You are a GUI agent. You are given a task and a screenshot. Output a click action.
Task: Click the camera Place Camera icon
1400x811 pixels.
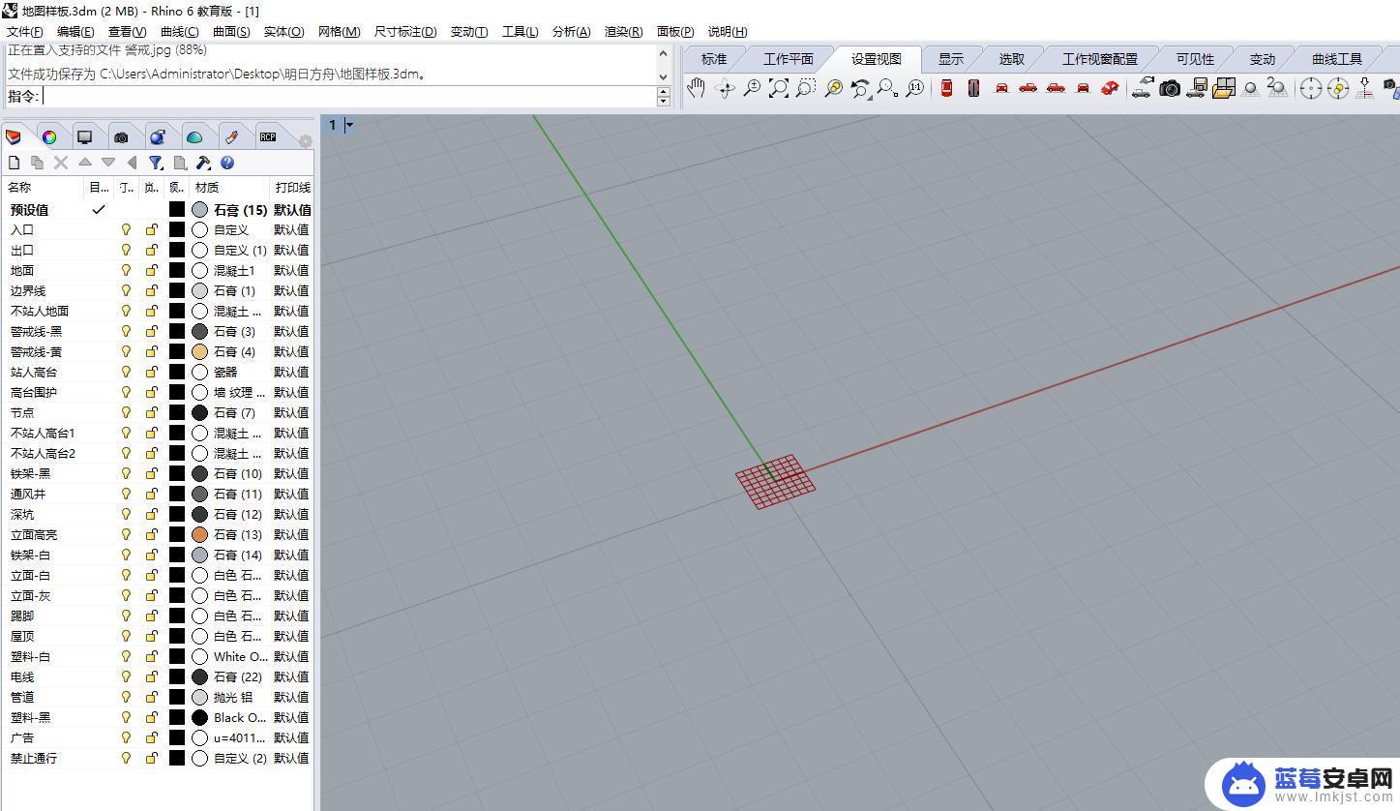[x=1170, y=88]
